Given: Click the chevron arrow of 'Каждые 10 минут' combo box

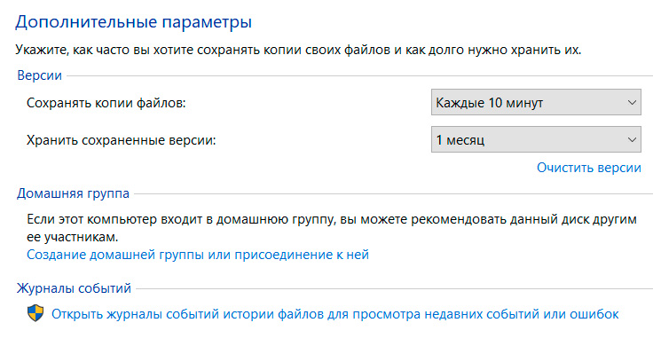Looking at the screenshot, I should coord(632,102).
